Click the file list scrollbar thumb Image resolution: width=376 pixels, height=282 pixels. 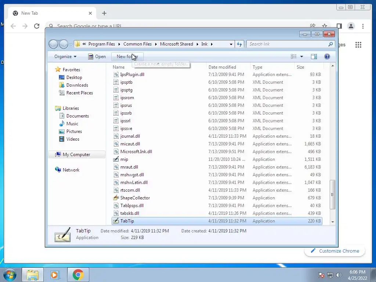pos(332,195)
